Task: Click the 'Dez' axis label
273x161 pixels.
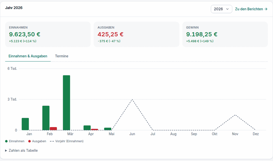Action: point(256,134)
